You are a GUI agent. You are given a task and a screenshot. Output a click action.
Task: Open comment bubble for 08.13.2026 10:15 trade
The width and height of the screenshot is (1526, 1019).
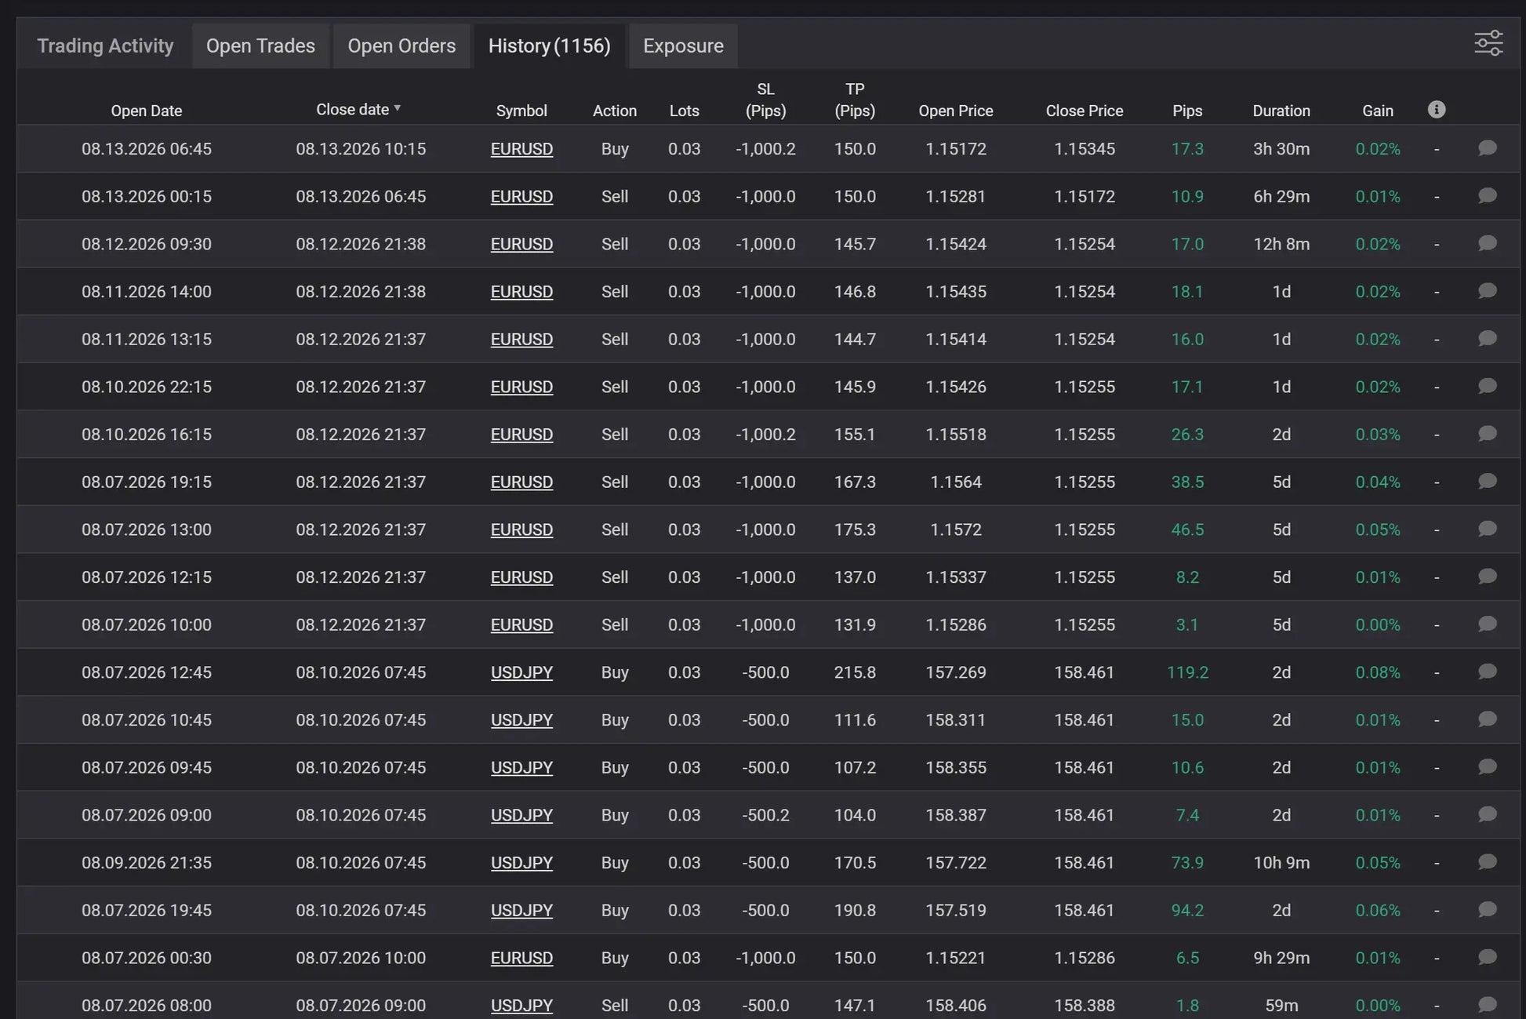(1487, 148)
